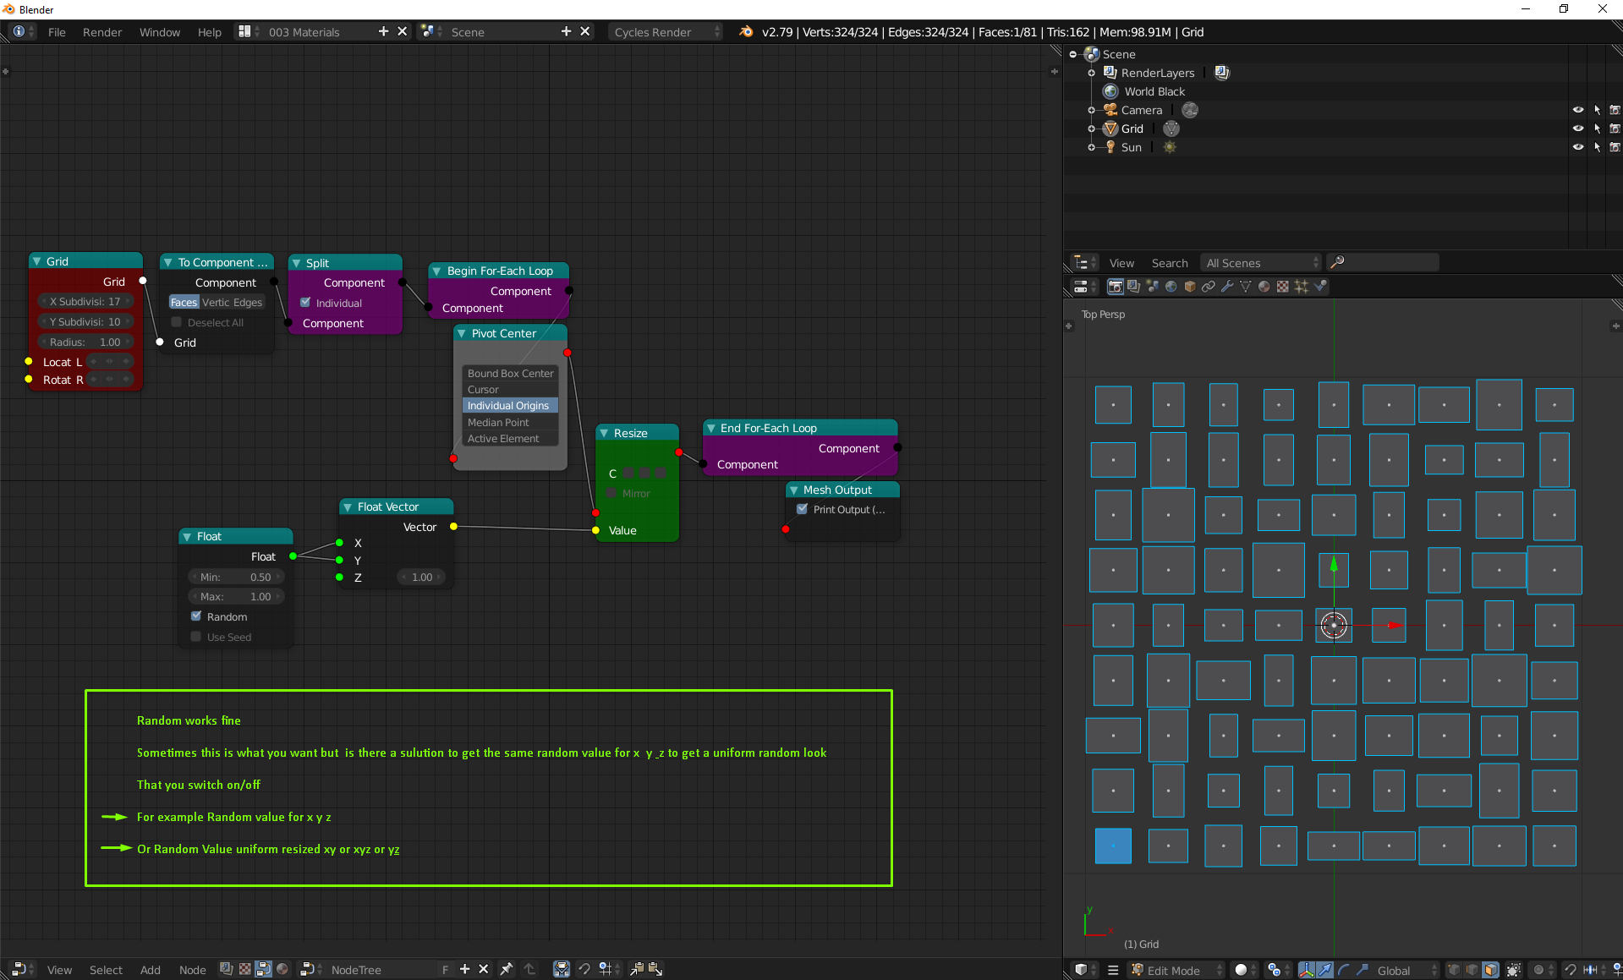Collapse the Float Vector node triangle

(348, 506)
